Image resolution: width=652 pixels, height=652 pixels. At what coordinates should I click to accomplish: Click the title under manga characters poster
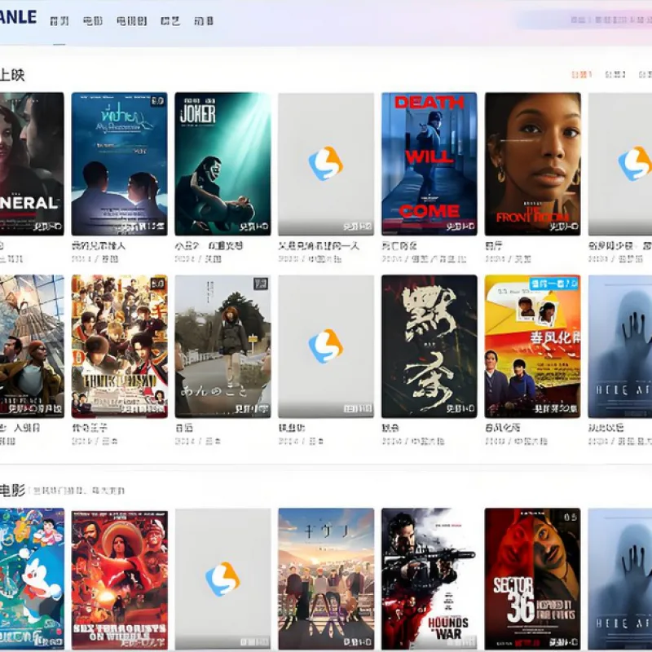click(x=90, y=427)
